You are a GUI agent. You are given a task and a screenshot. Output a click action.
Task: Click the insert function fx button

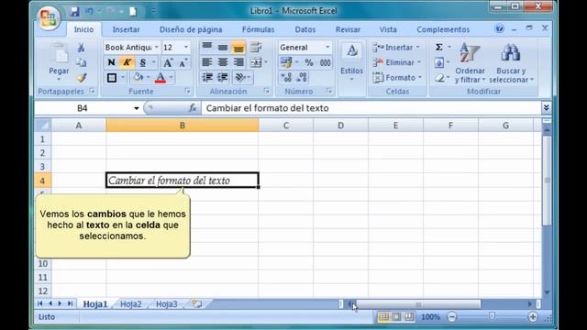pos(193,108)
